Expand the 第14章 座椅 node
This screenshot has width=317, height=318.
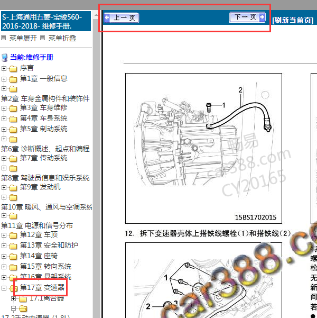[x=4, y=256]
